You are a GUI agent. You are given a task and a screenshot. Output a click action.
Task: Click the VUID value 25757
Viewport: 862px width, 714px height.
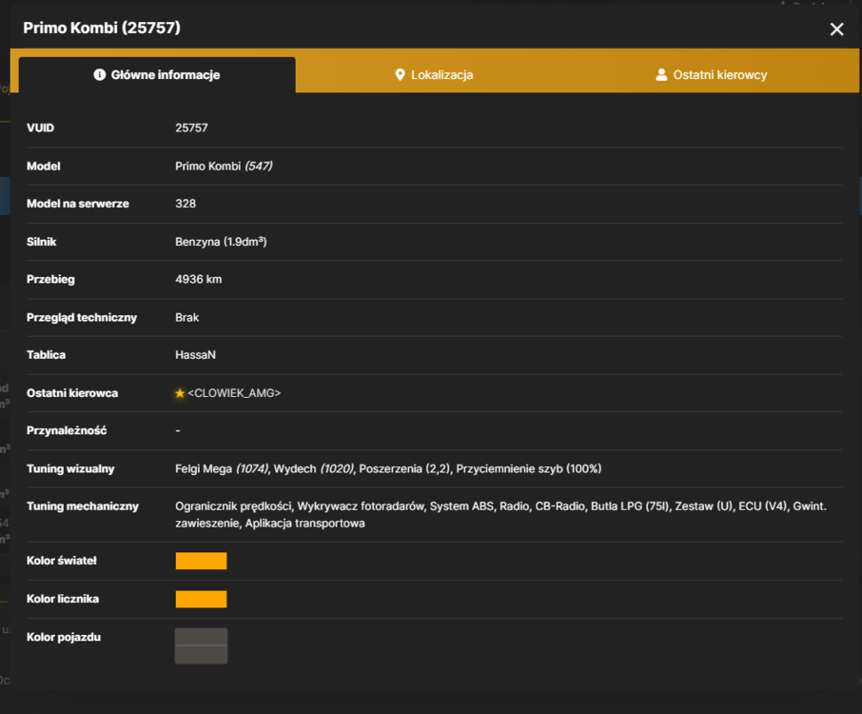click(x=191, y=128)
